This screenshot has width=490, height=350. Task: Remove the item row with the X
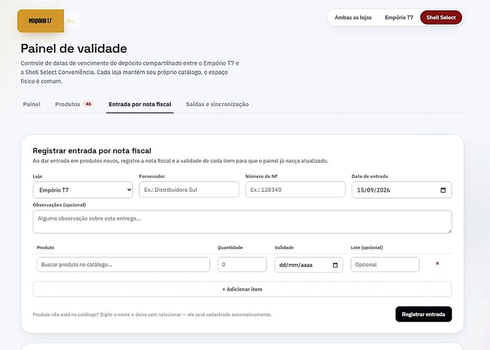437,263
